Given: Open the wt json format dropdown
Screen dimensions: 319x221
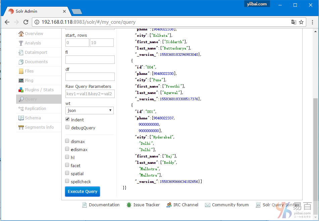Looking at the screenshot, I should (90, 110).
